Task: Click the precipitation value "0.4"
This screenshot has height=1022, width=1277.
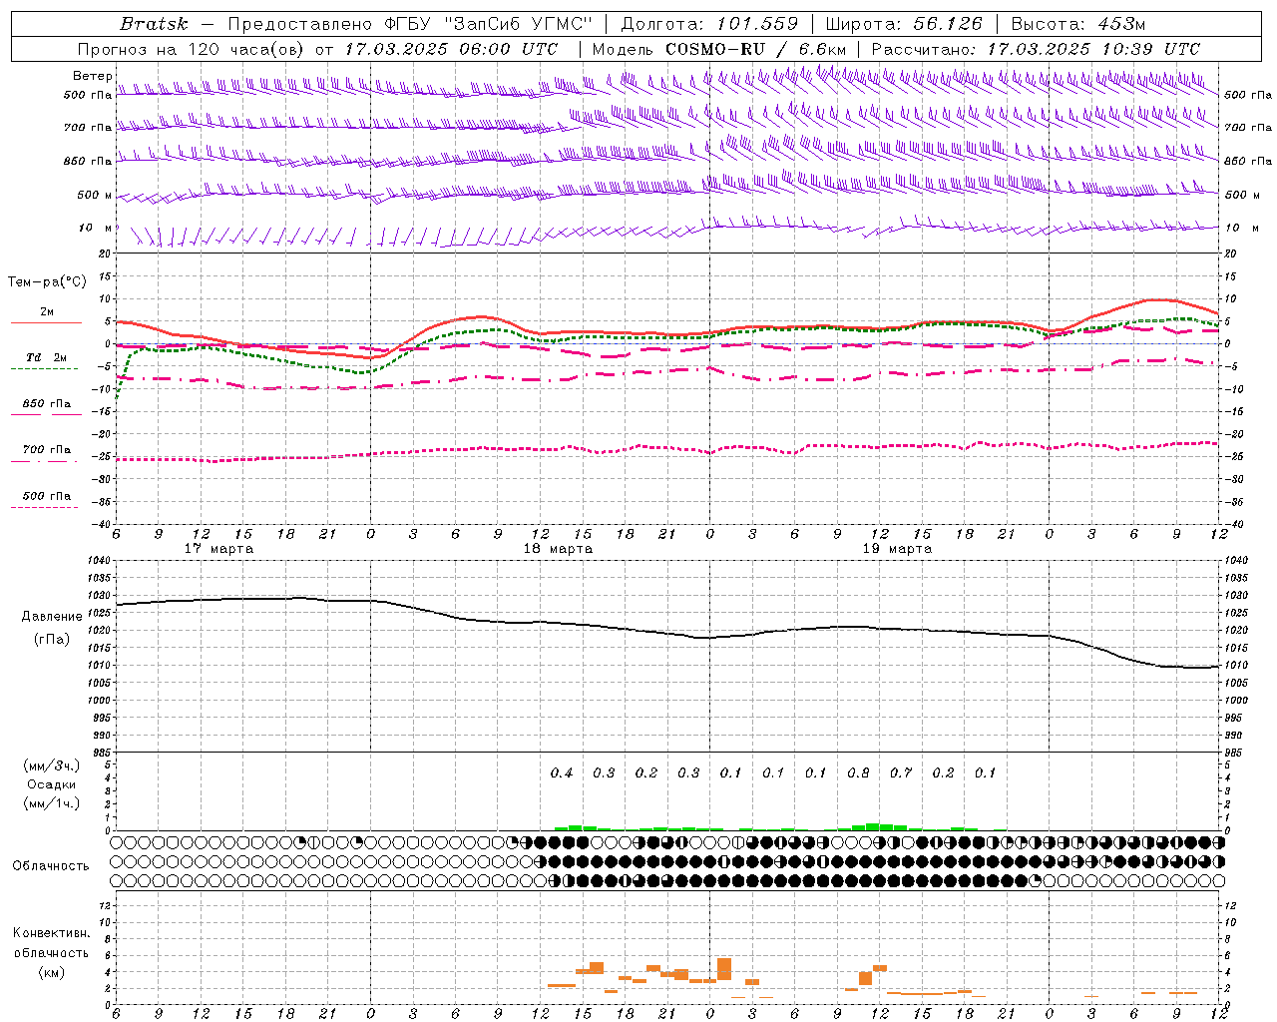Action: 562,772
